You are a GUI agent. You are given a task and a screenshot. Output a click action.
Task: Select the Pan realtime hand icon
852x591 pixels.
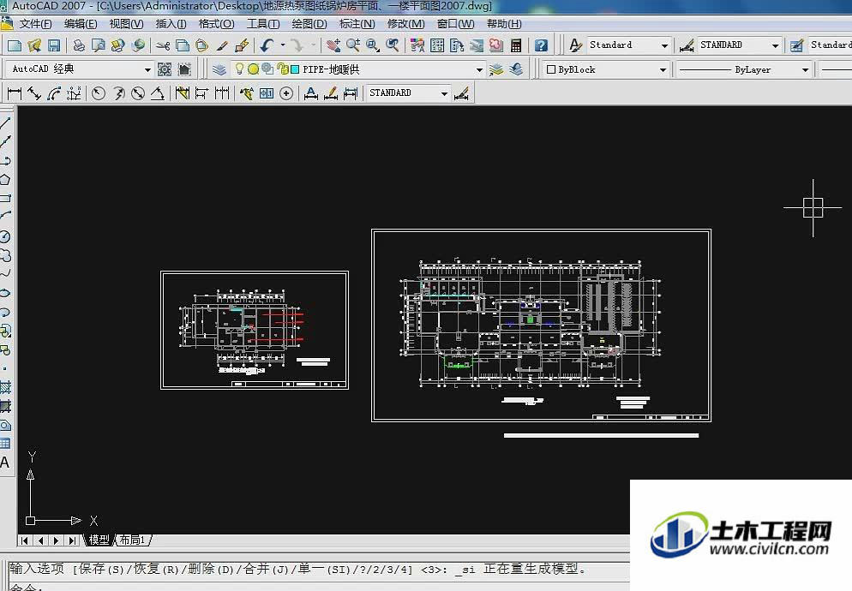(x=333, y=45)
